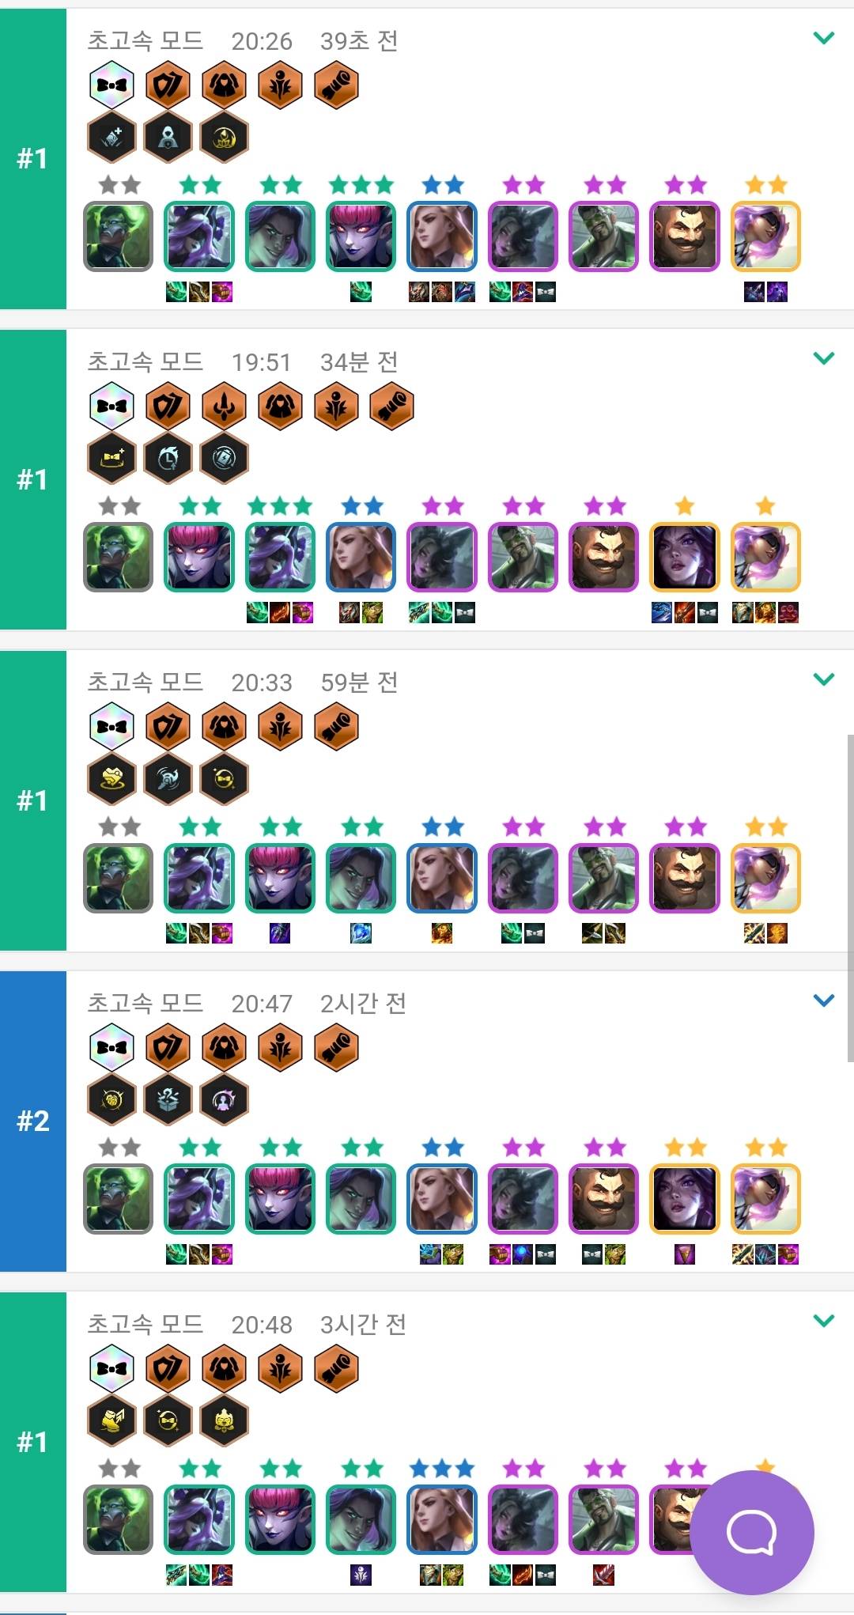Screen dimensions: 854x1615
Task: Select the three-star blue-bordered champion in last match
Action: [442, 1519]
